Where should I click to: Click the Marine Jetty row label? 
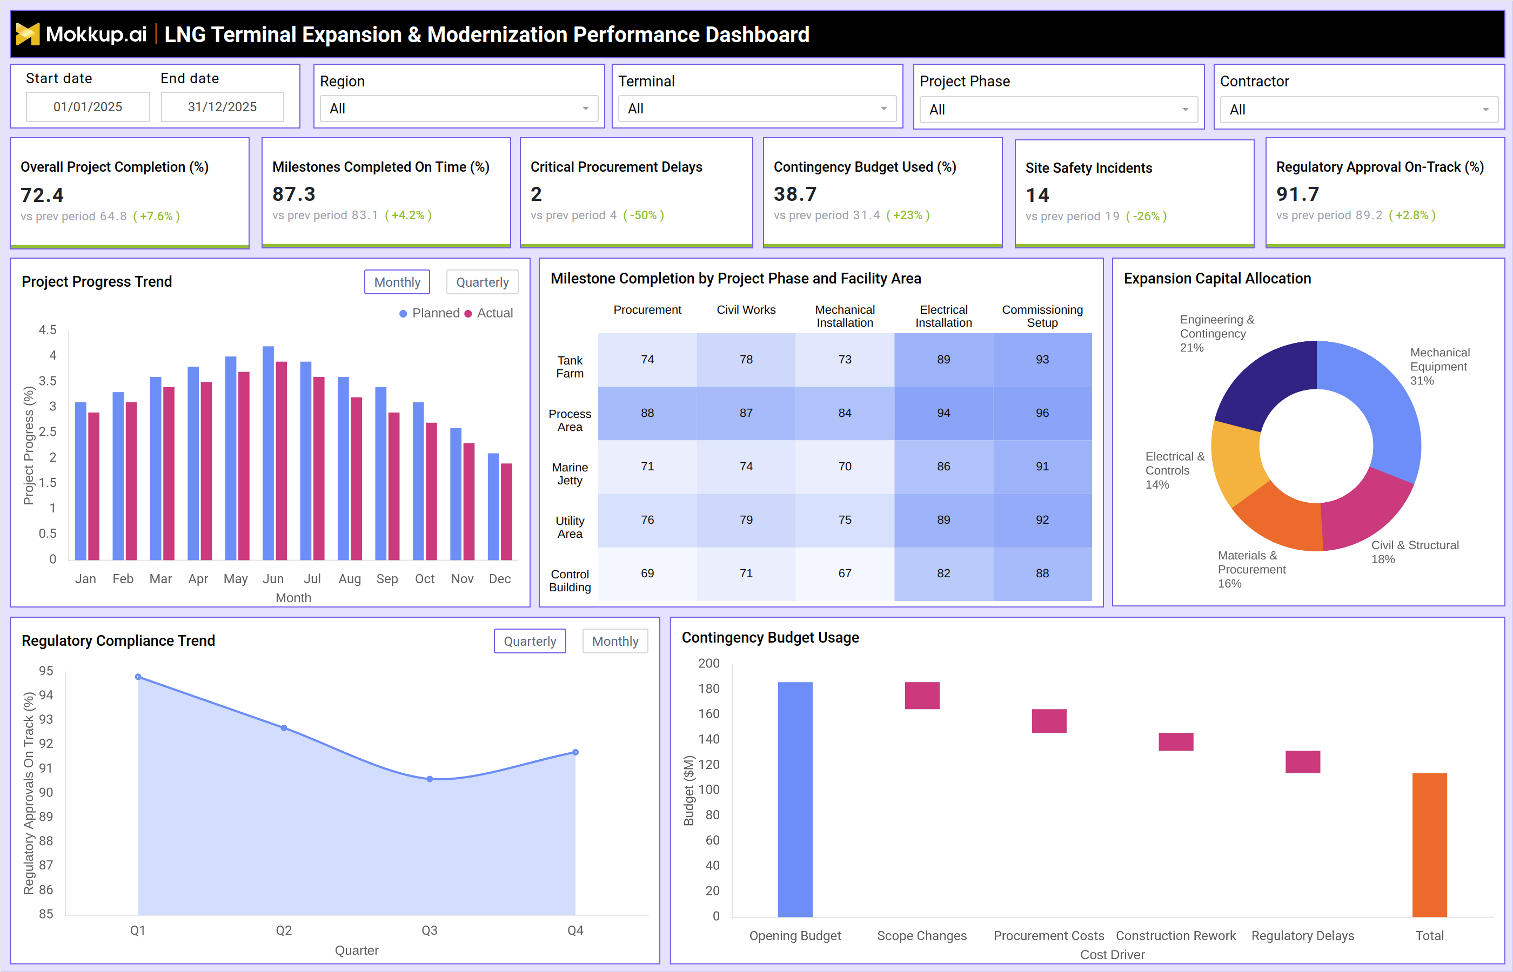pos(570,474)
